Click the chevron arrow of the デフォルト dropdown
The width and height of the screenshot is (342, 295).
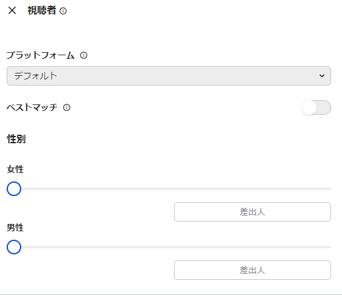point(322,76)
